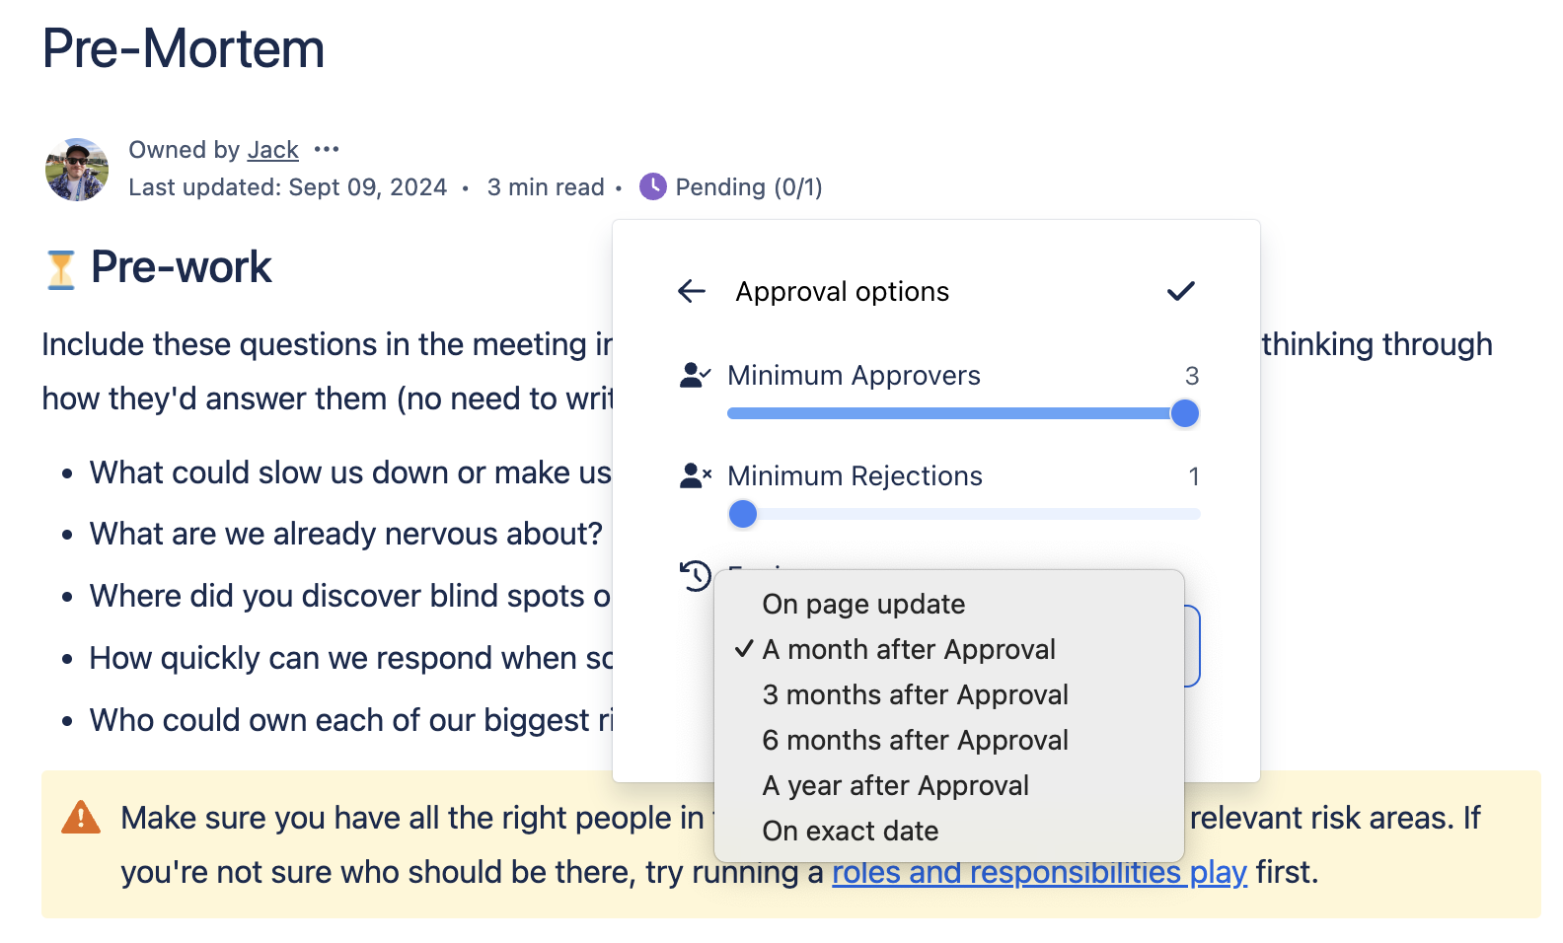Click the purple Pending status clock icon
This screenshot has height=943, width=1563.
pyautogui.click(x=652, y=186)
